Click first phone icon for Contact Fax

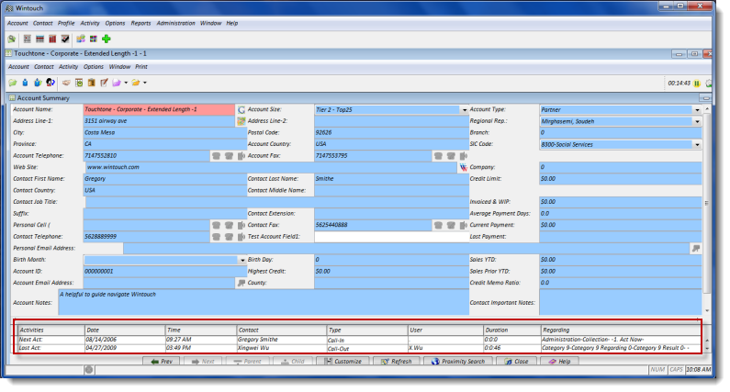[x=438, y=225]
